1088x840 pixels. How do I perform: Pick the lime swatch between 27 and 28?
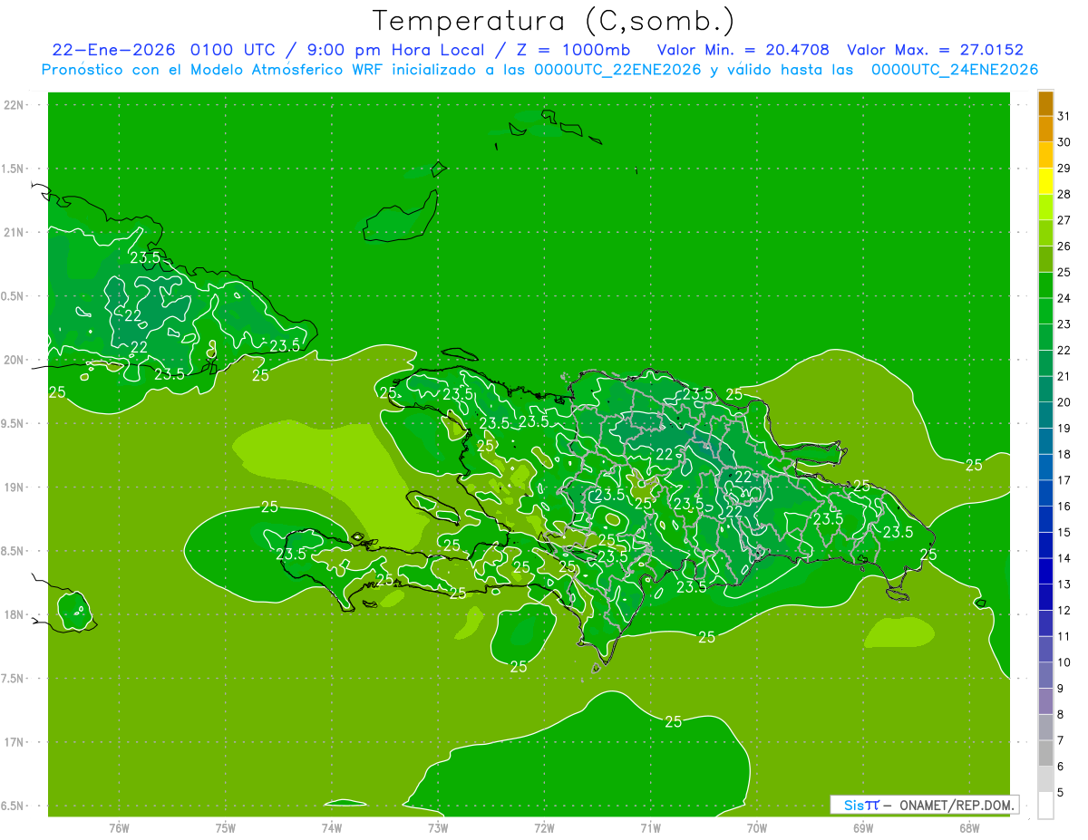[1045, 208]
